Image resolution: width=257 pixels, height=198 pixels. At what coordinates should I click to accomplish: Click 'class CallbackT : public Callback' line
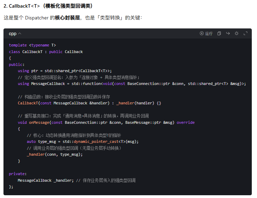click(x=46, y=52)
